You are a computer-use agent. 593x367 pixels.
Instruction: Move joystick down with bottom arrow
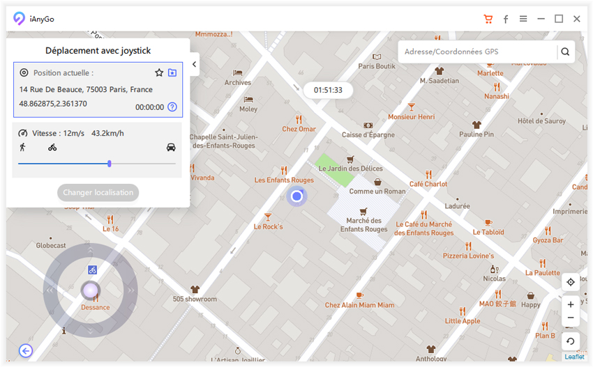pos(91,331)
